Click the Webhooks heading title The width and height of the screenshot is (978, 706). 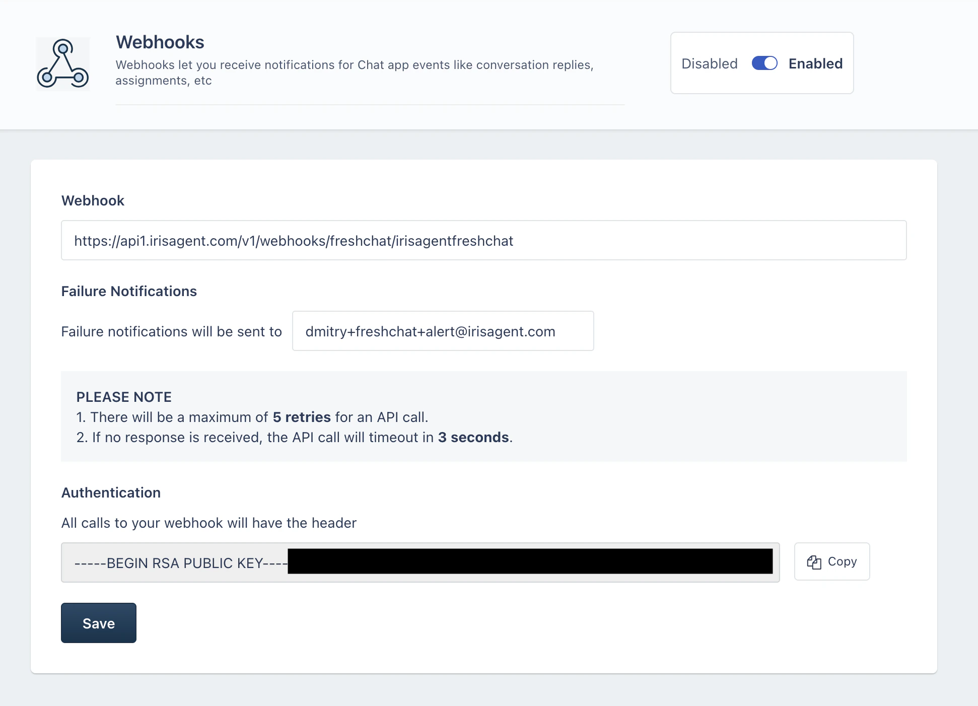click(x=160, y=42)
